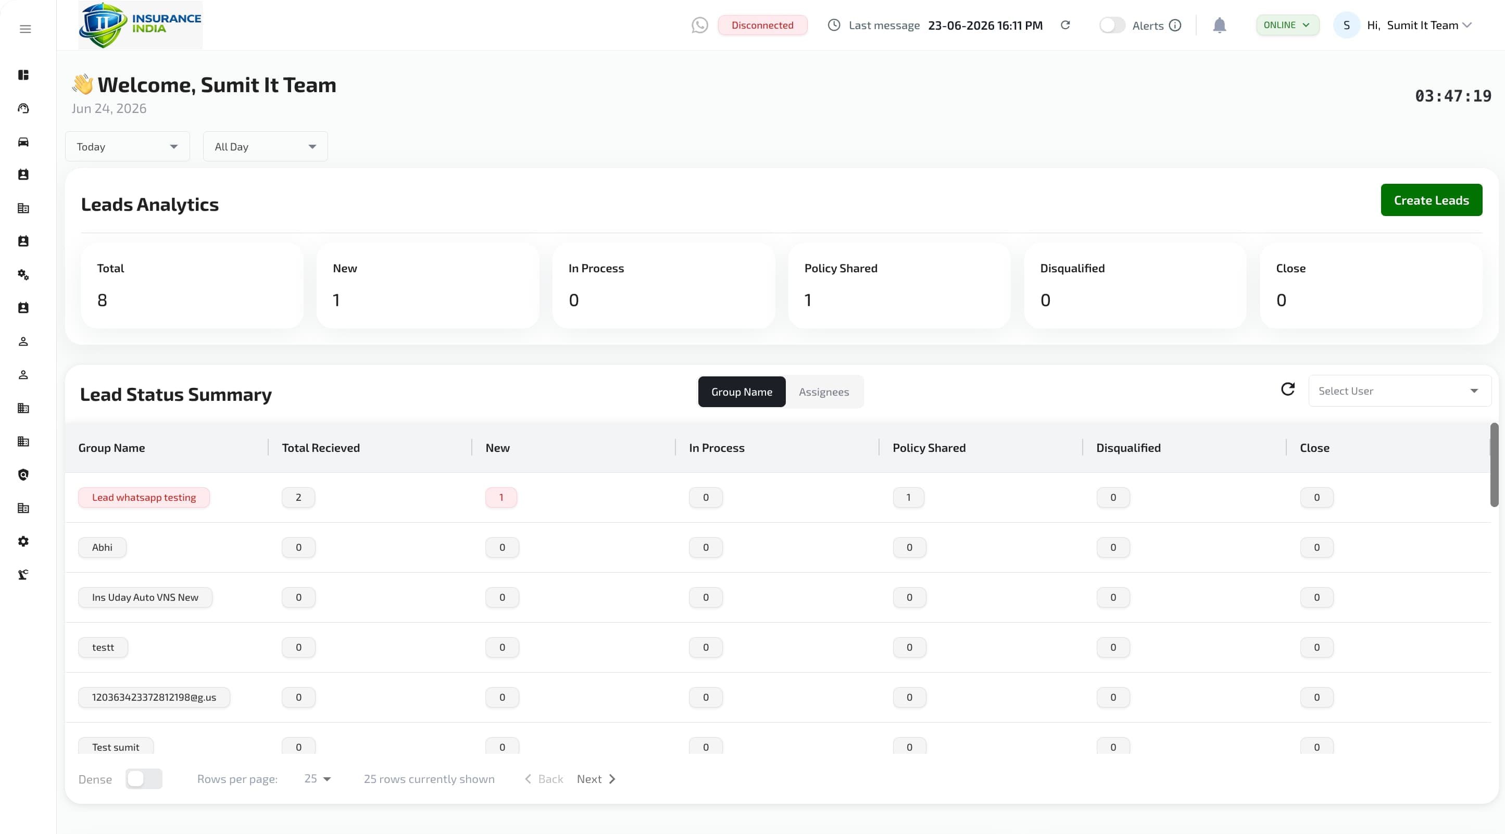This screenshot has width=1505, height=834.
Task: Click the Create Leads button
Action: [1431, 200]
